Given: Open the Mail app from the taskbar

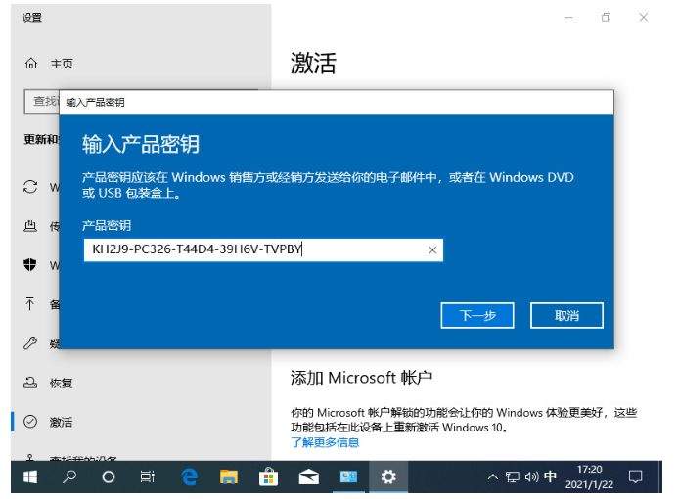Looking at the screenshot, I should (x=308, y=476).
